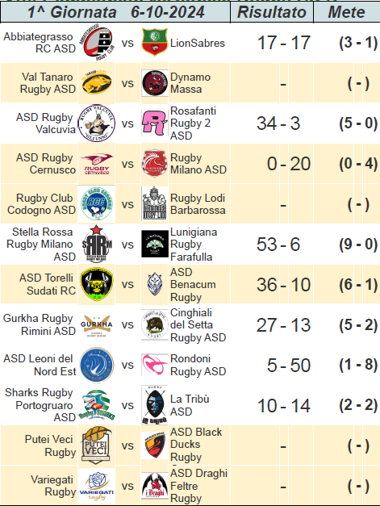Click the 1^ Giornata 6-10-2024 header

tap(115, 12)
